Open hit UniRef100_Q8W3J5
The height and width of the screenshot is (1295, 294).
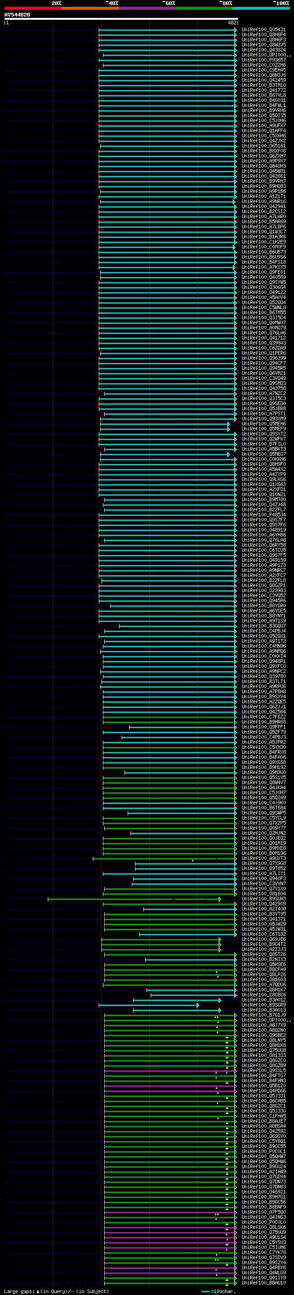click(x=263, y=45)
